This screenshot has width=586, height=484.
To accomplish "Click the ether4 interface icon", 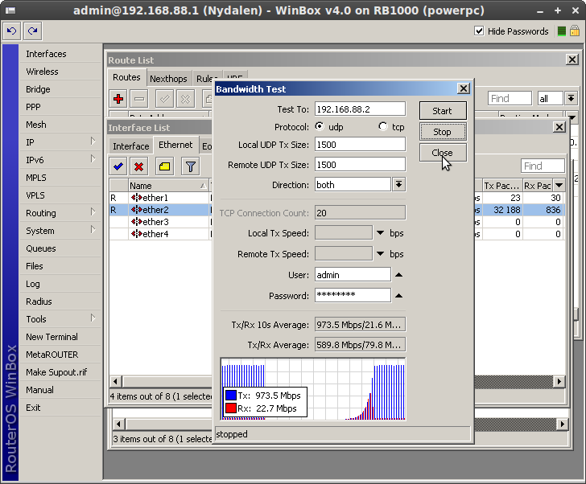I will point(136,234).
